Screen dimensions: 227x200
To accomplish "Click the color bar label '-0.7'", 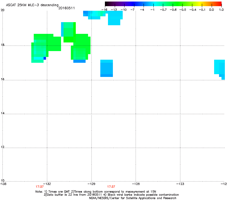I will pos(163,10).
